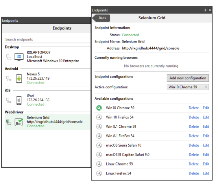Click the IP address 172.26.223.119
This screenshot has height=186, width=218.
[x=38, y=78]
